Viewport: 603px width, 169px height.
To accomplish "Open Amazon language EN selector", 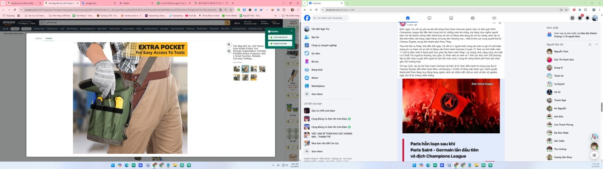I will tap(237, 23).
